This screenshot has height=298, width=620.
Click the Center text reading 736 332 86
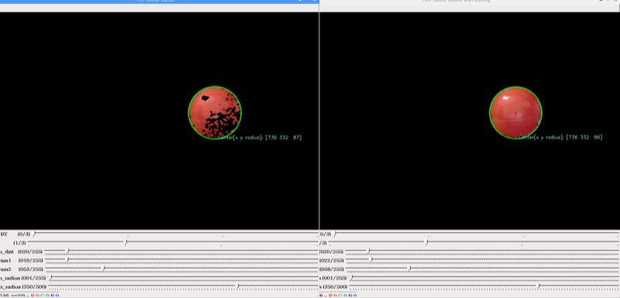[560, 137]
